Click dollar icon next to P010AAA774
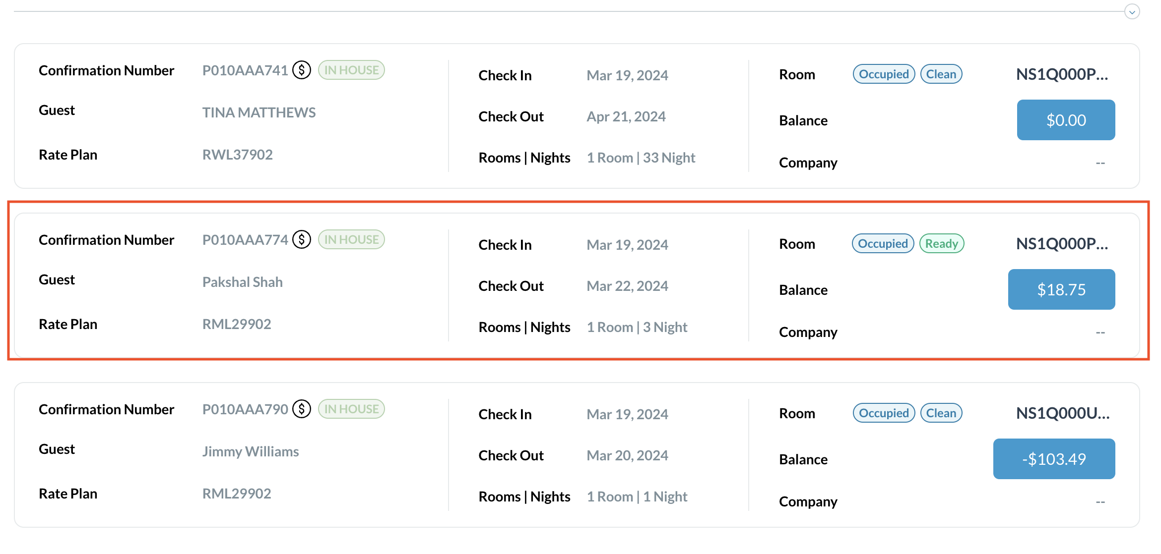Image resolution: width=1161 pixels, height=554 pixels. coord(302,239)
